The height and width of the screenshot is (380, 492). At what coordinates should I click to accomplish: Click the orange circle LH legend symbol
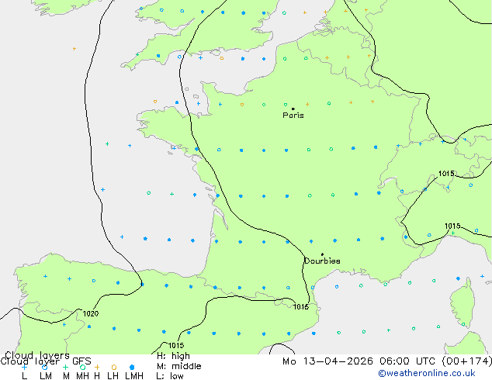point(114,367)
